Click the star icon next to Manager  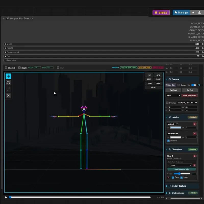[193, 12]
